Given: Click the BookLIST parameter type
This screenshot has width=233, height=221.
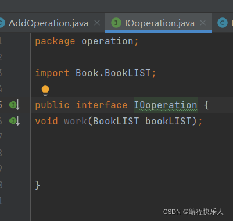Looking at the screenshot, I should click(116, 121).
